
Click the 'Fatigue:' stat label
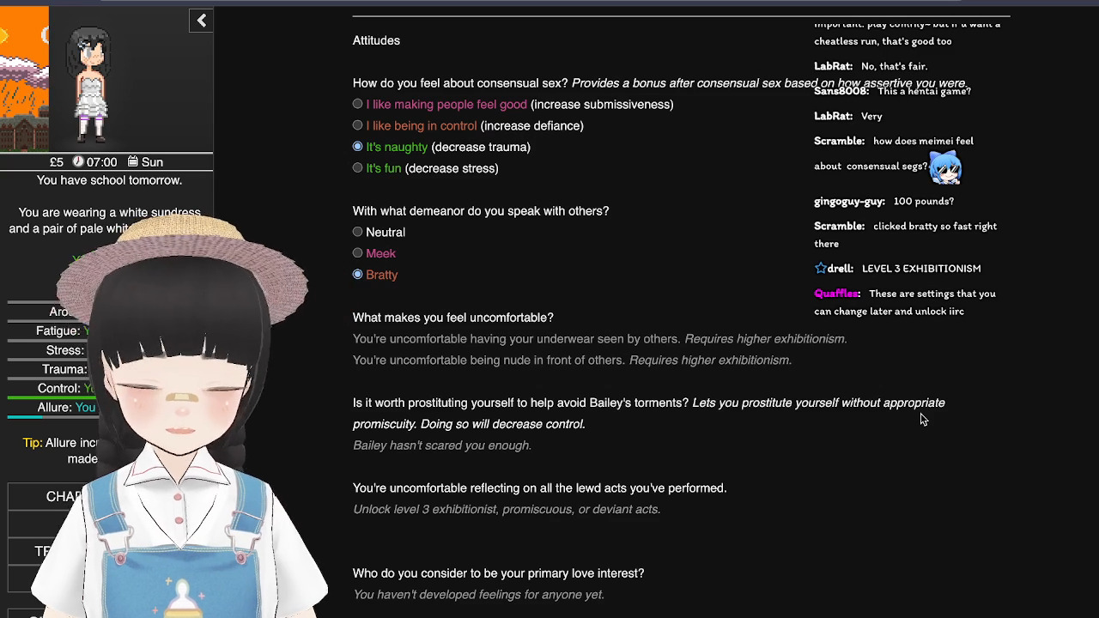(x=58, y=331)
